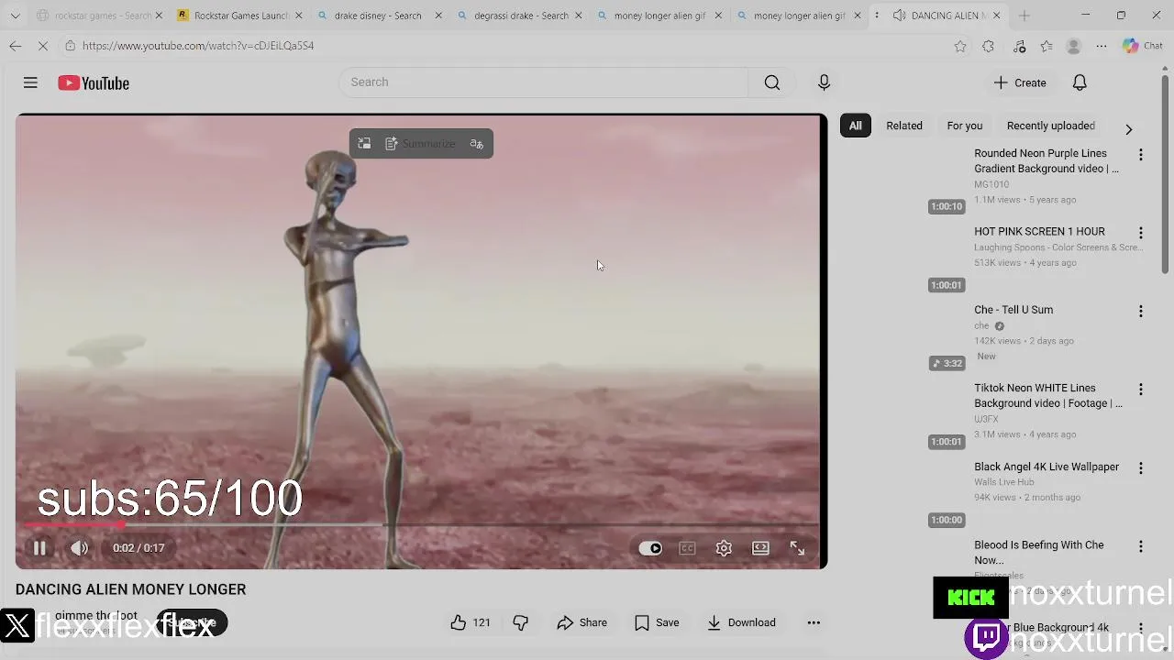The height and width of the screenshot is (660, 1174).
Task: Open Copilot Chat sidebar
Action: [x=1143, y=46]
